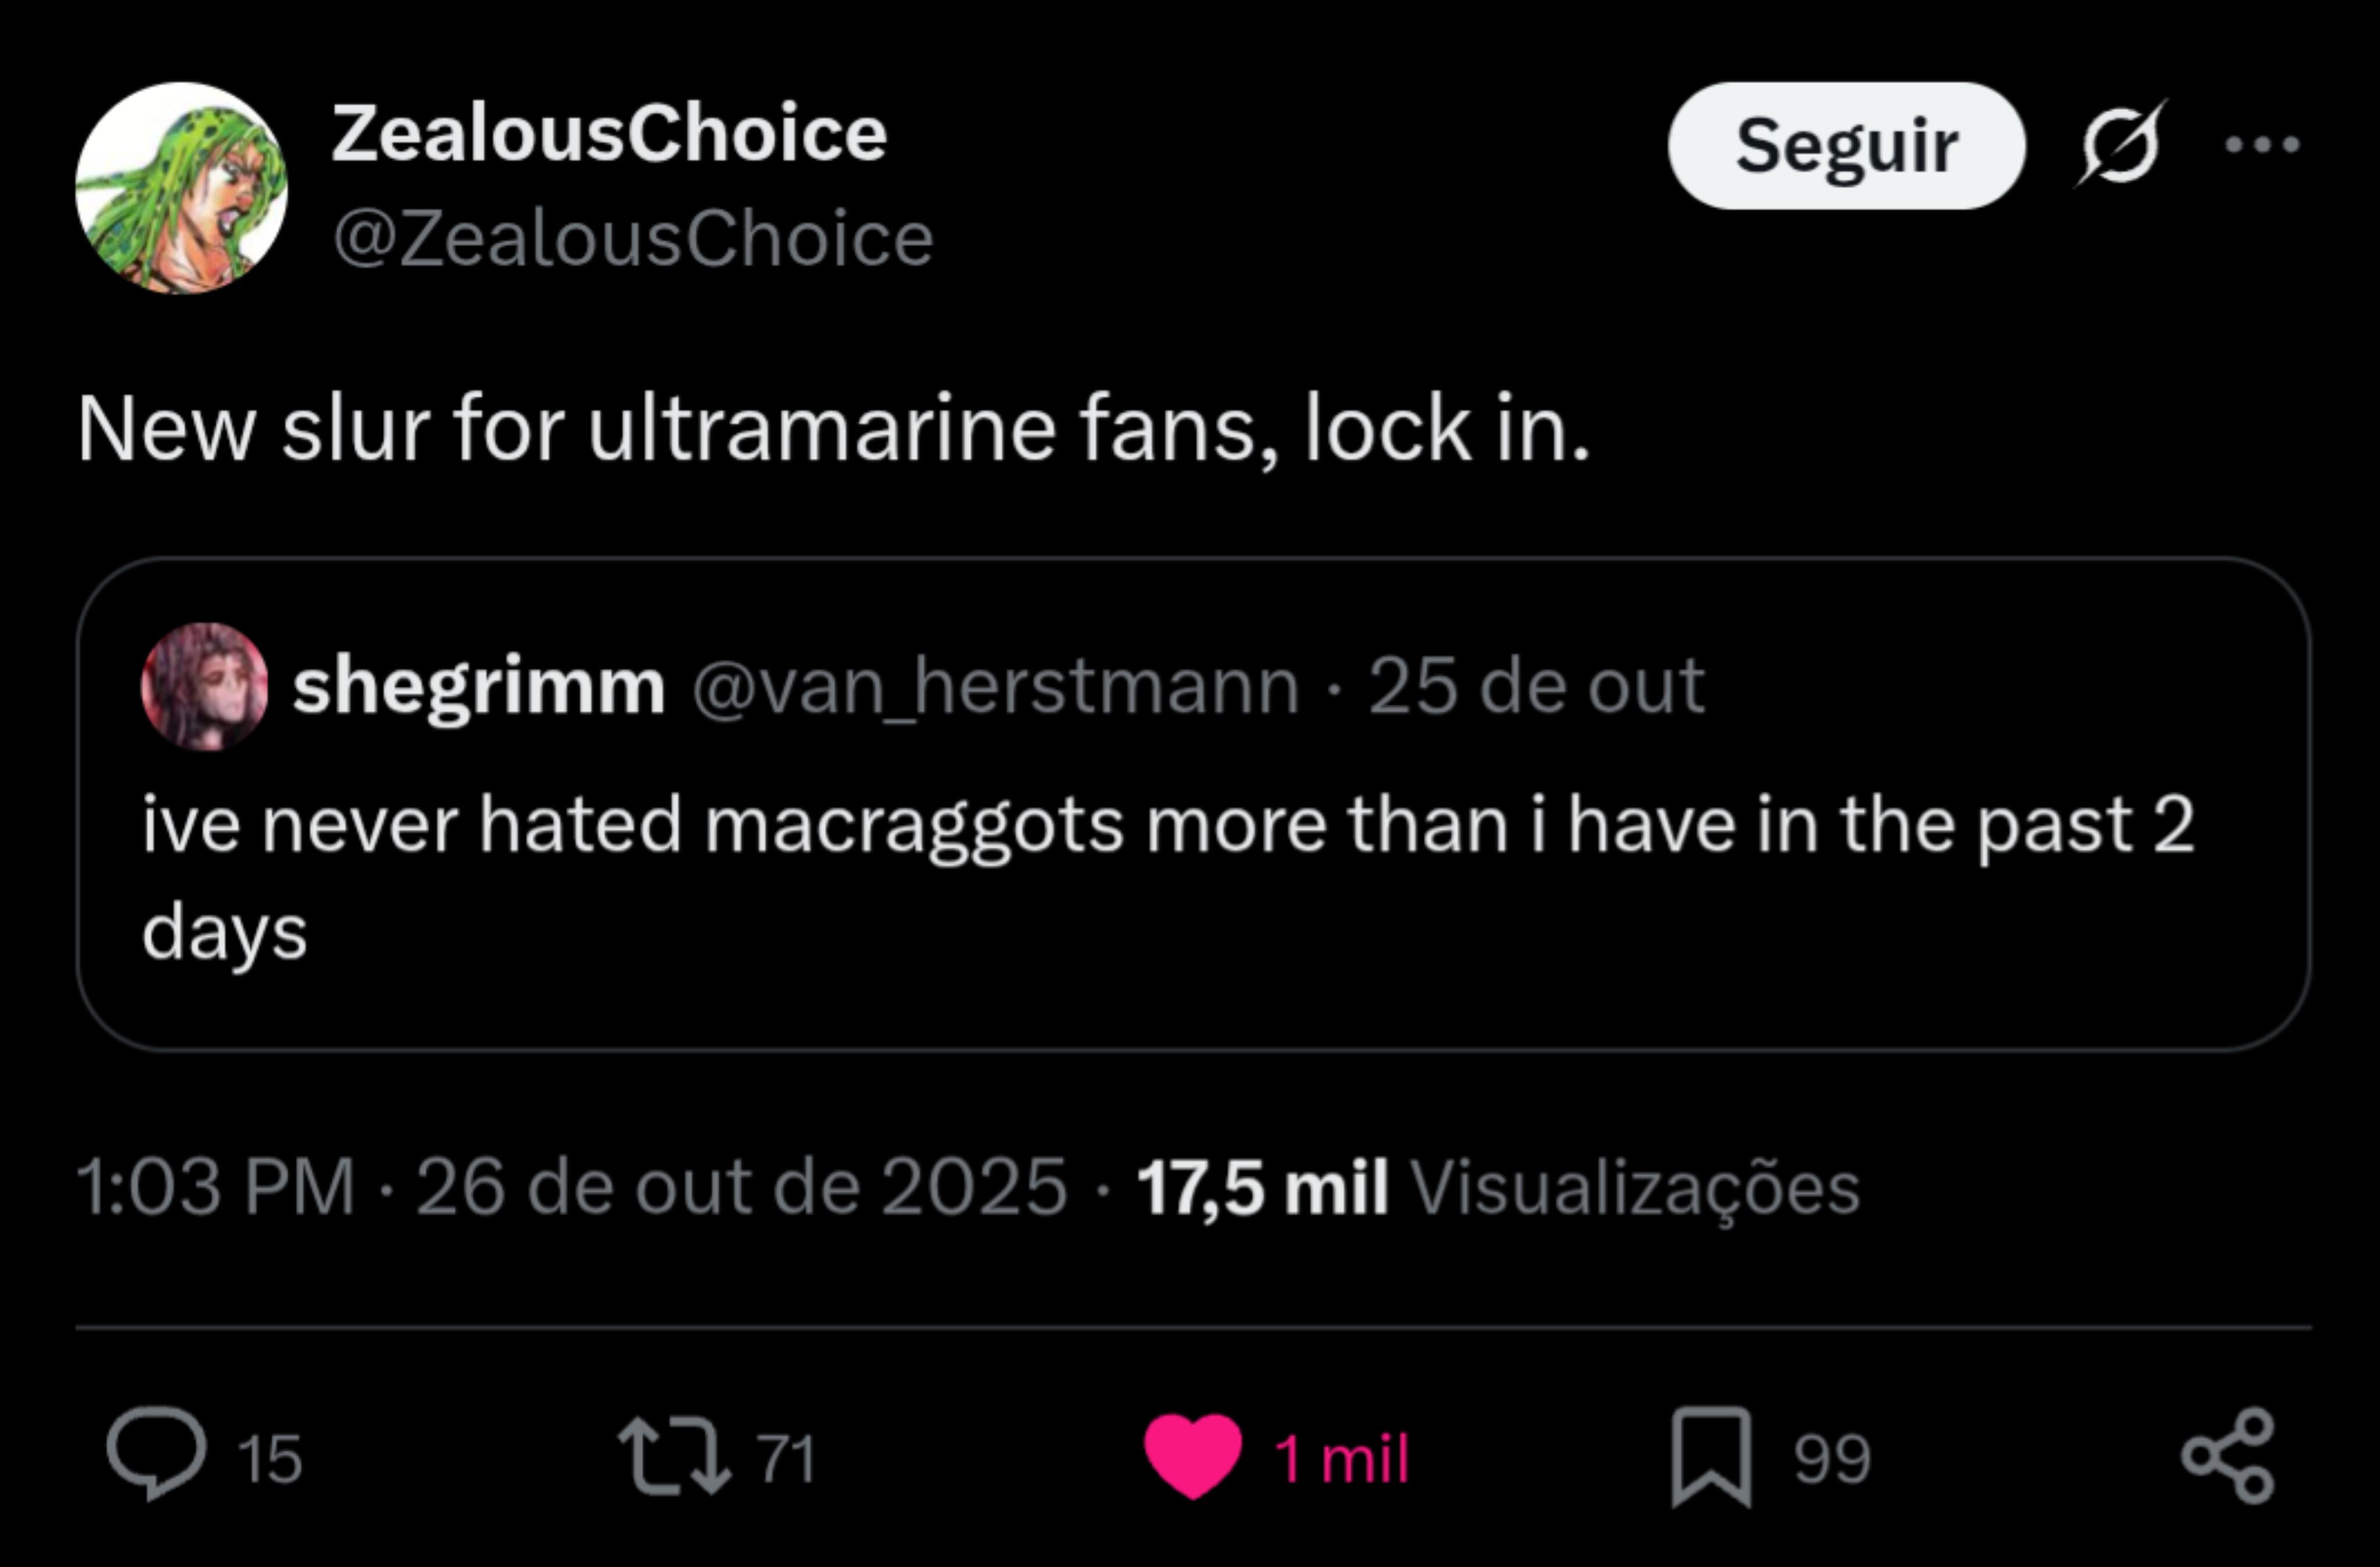Click the 1:03 PM timestamp

[215, 1187]
